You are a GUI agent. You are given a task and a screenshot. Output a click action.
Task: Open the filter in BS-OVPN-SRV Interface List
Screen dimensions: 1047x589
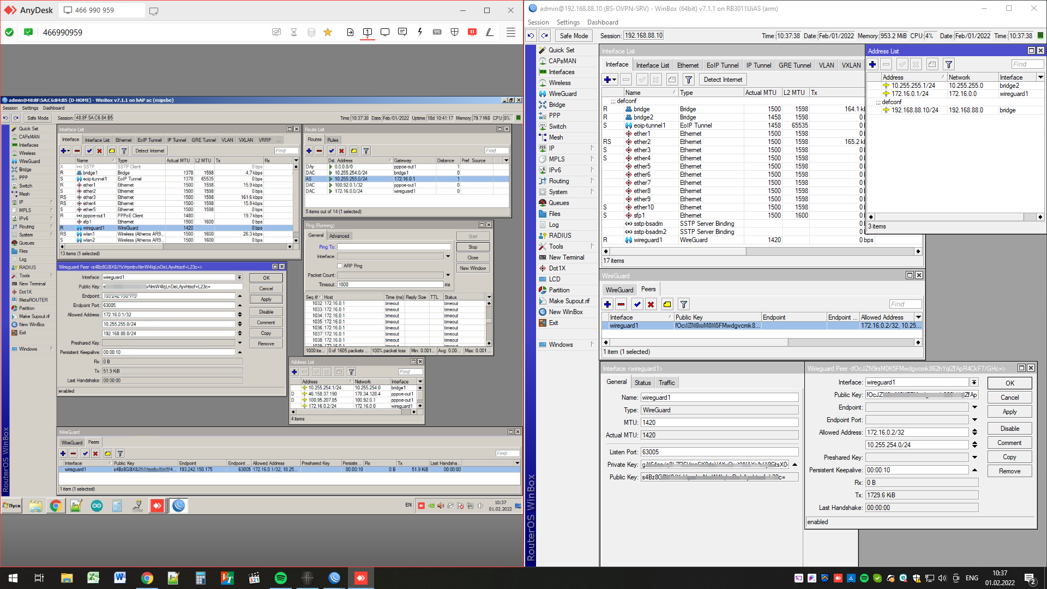689,80
